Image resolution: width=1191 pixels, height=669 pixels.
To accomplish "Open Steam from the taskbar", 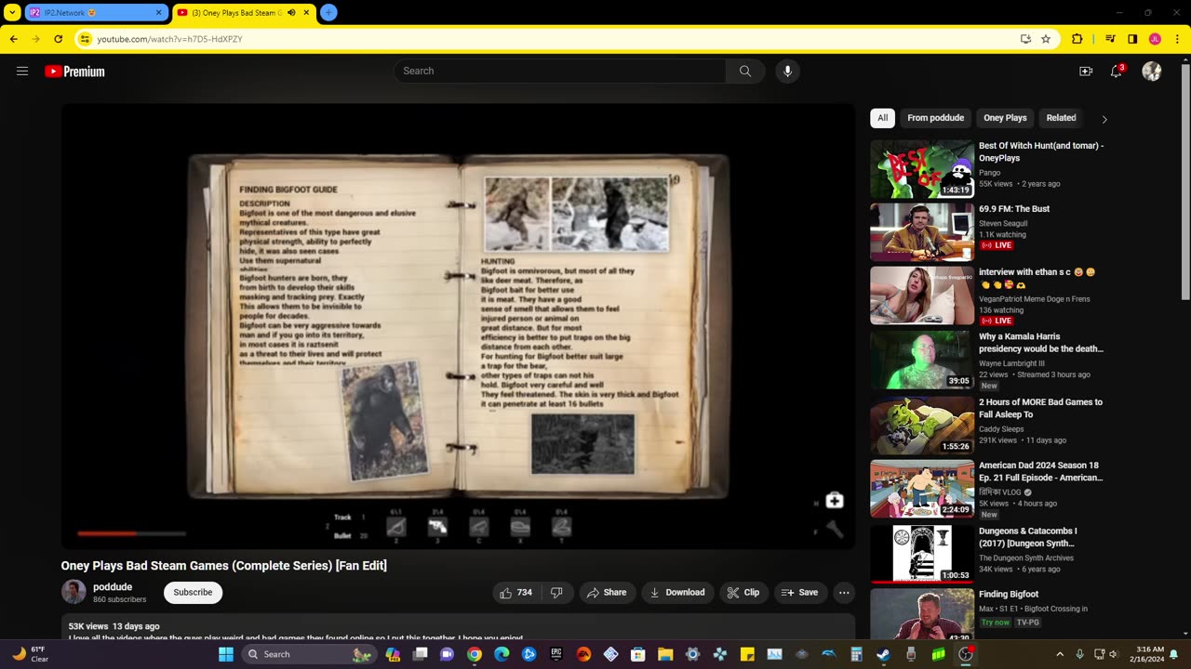I will [x=883, y=654].
